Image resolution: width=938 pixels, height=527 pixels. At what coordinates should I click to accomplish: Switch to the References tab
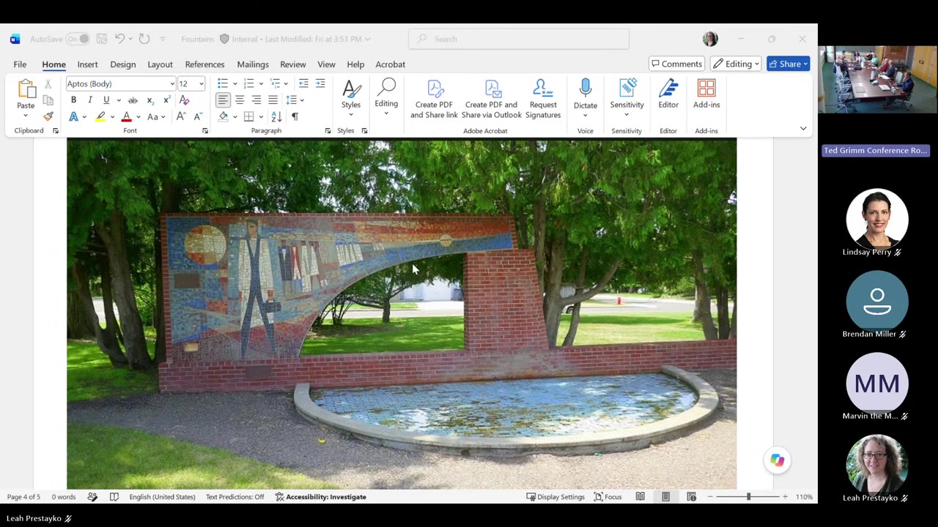[204, 64]
